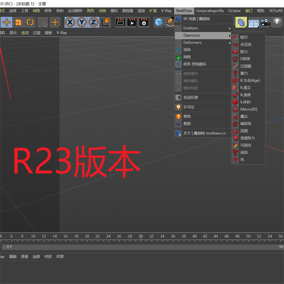This screenshot has width=284, height=284.
Task: Add a cube primitive object
Action: tap(159, 22)
